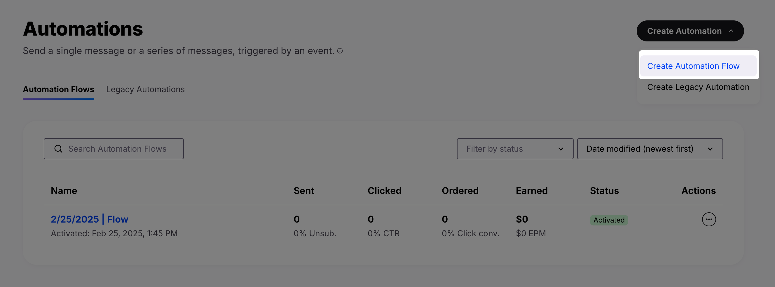Viewport: 775px width, 287px height.
Task: Click the Status column header
Action: tap(604, 191)
